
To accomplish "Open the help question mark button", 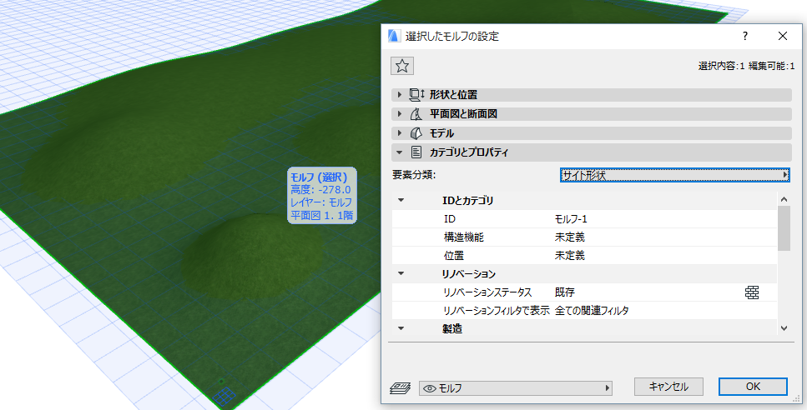I will coord(744,36).
